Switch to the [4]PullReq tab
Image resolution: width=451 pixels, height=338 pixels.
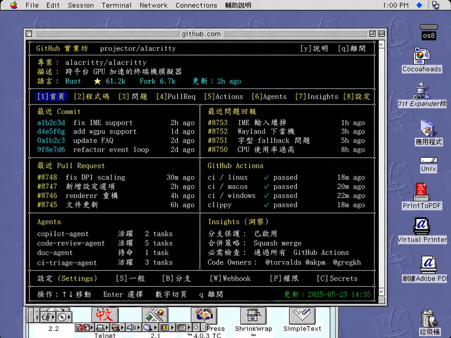(x=176, y=97)
